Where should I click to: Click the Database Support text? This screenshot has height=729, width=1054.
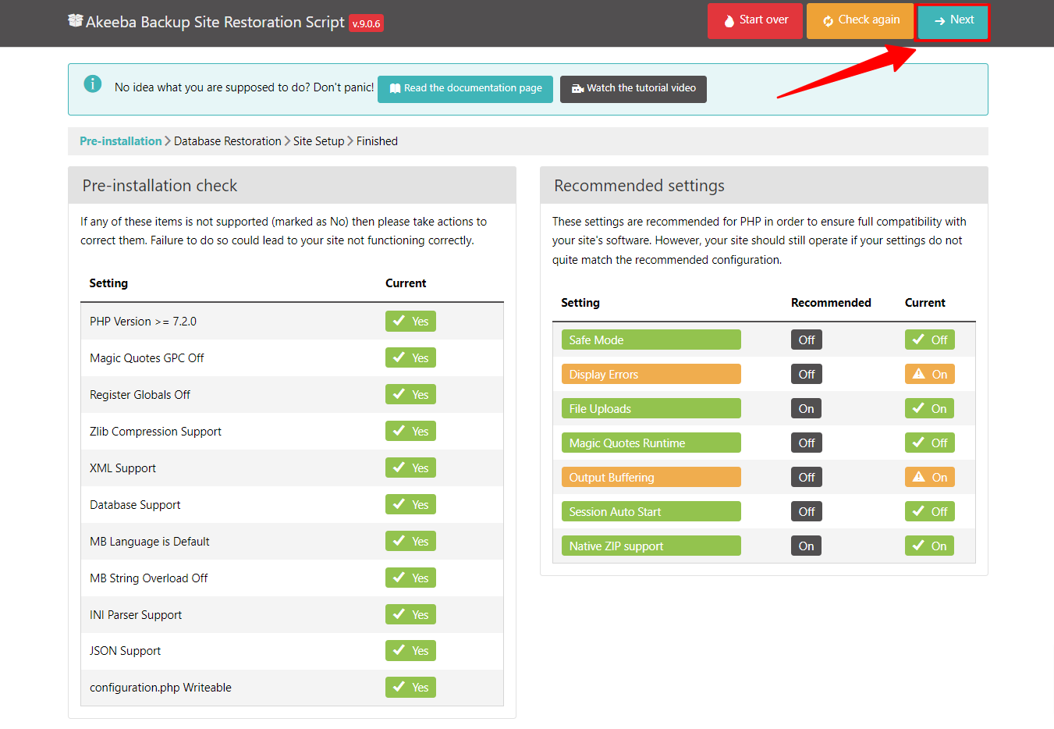pos(135,505)
